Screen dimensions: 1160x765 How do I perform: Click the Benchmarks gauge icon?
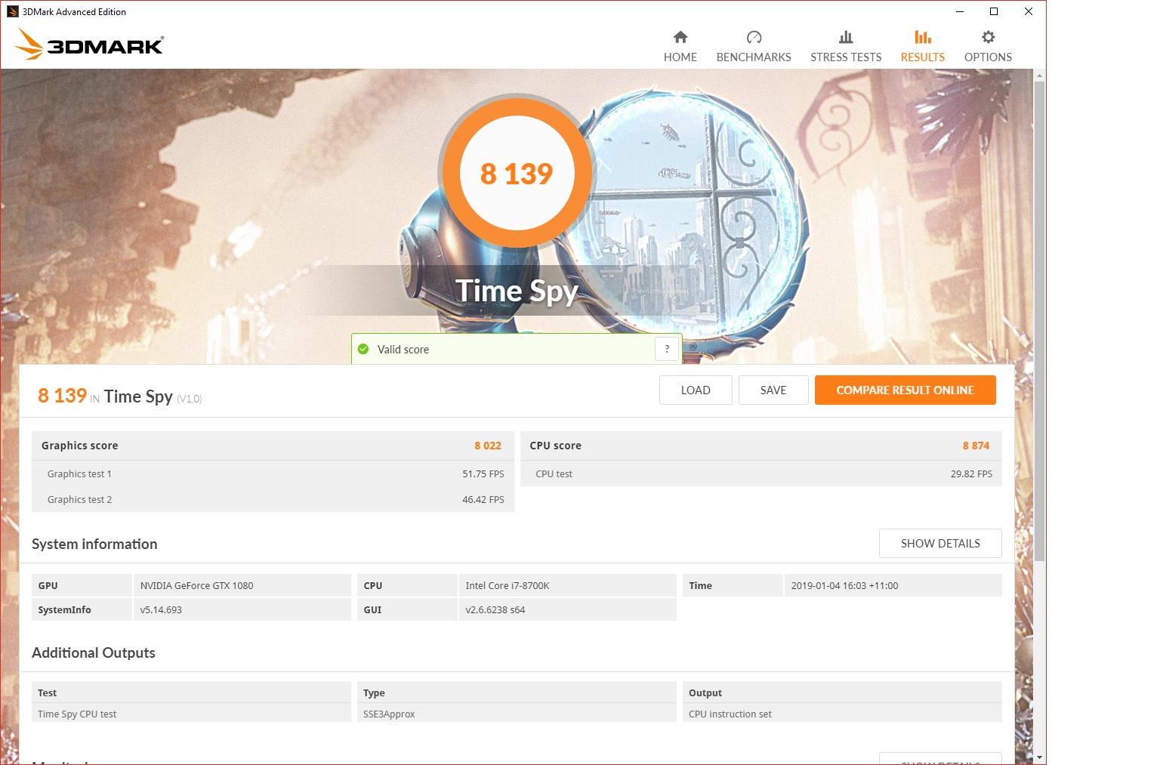click(754, 37)
